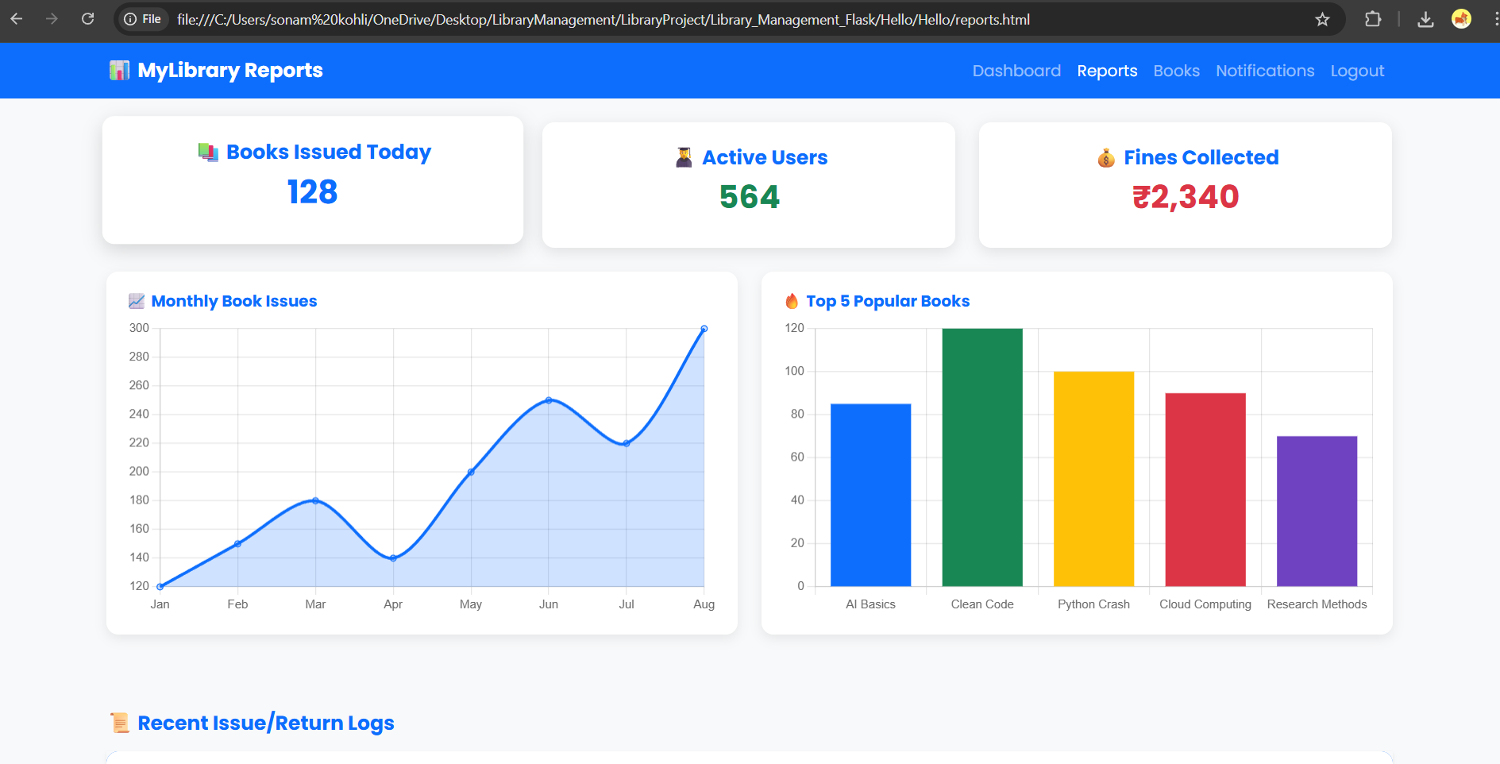Image resolution: width=1500 pixels, height=764 pixels.
Task: Click the File site info icon
Action: tap(143, 19)
